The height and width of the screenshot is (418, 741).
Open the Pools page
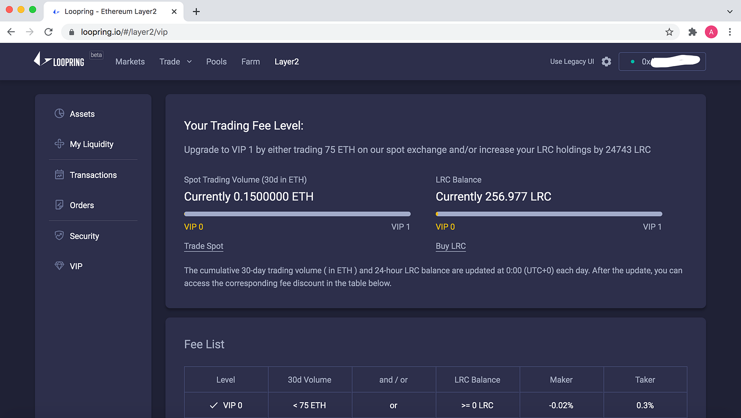tap(216, 61)
